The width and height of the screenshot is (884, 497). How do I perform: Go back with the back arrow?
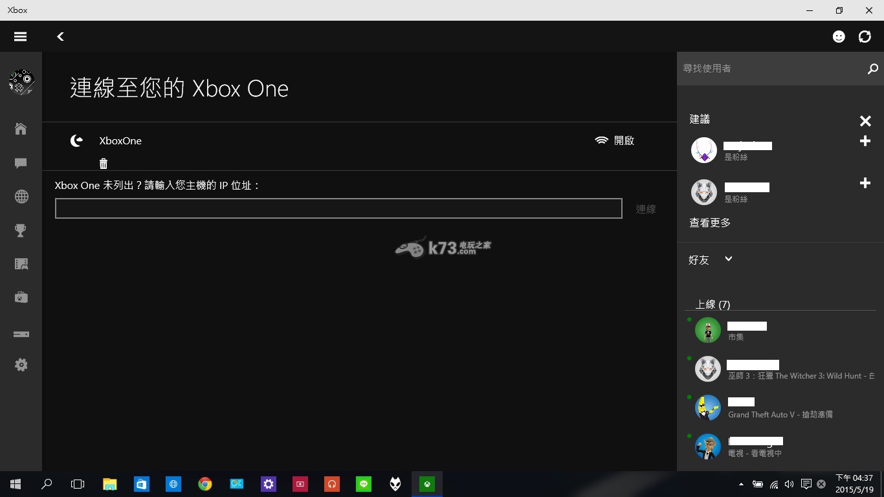[60, 37]
